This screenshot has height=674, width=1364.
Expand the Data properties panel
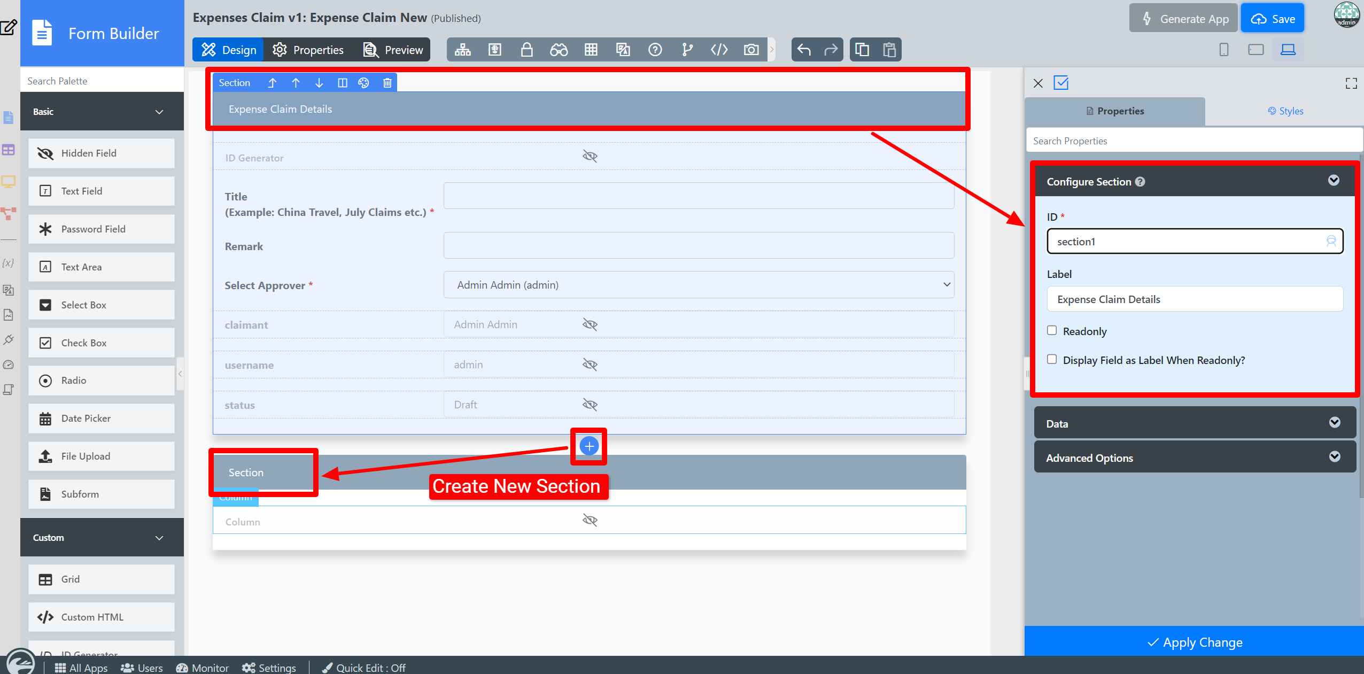click(1195, 423)
